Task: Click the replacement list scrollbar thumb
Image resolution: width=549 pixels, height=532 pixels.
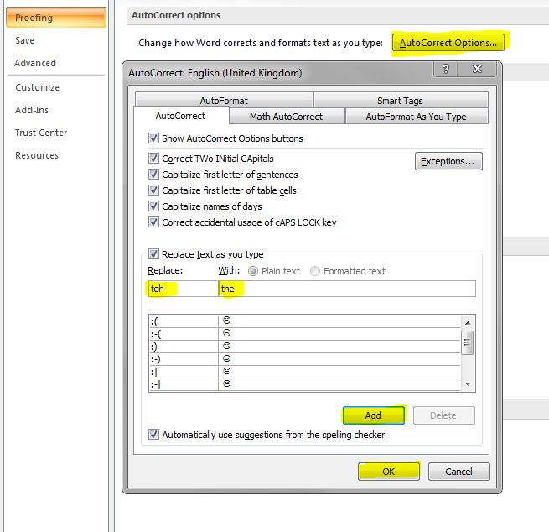Action: pyautogui.click(x=468, y=342)
